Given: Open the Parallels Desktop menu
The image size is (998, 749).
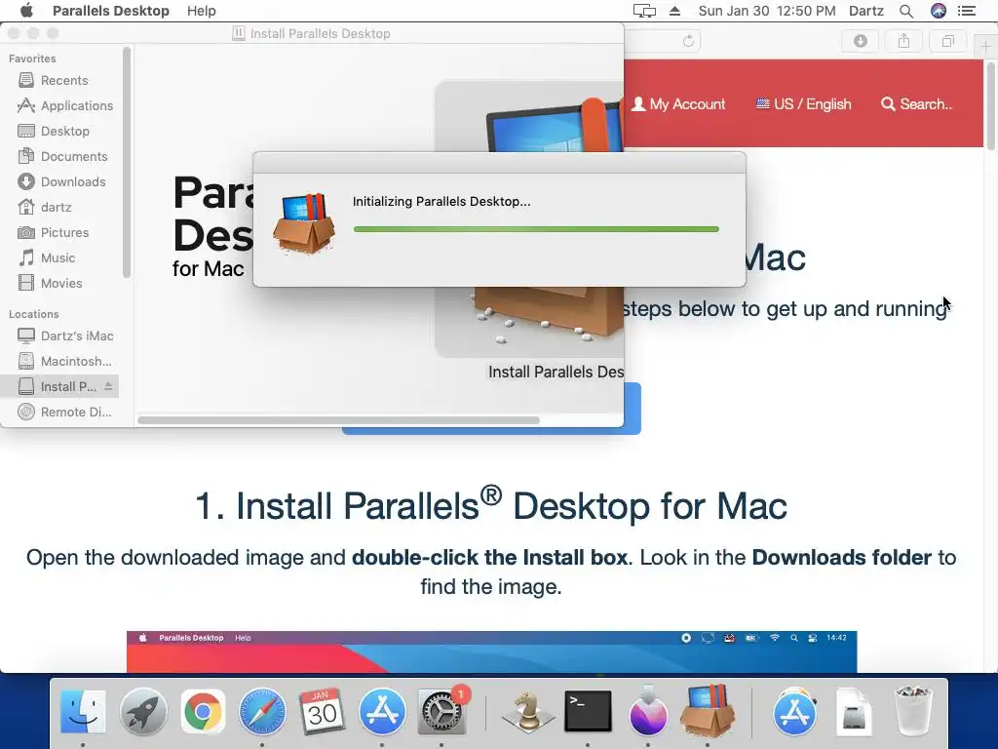Looking at the screenshot, I should coord(111,11).
